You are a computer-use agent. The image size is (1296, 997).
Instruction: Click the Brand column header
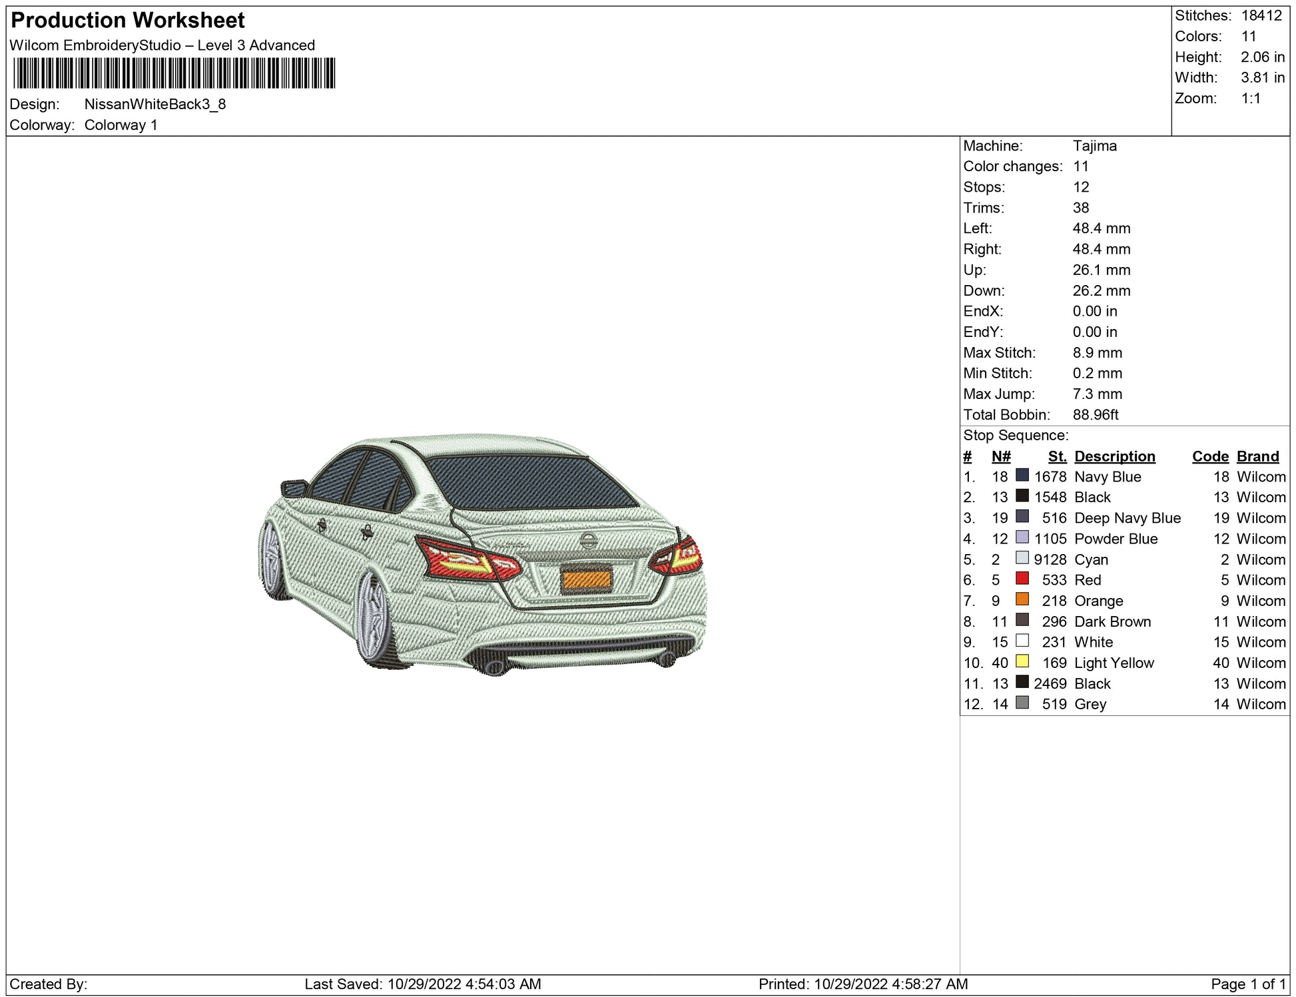click(1257, 456)
